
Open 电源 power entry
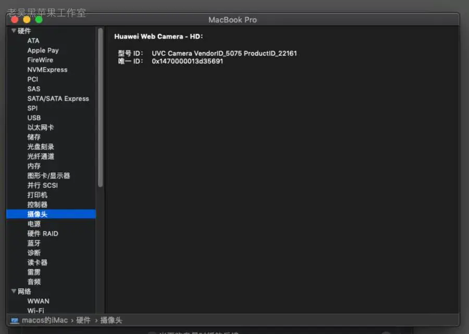click(34, 224)
